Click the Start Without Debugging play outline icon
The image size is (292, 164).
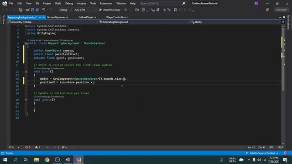(x=126, y=10)
